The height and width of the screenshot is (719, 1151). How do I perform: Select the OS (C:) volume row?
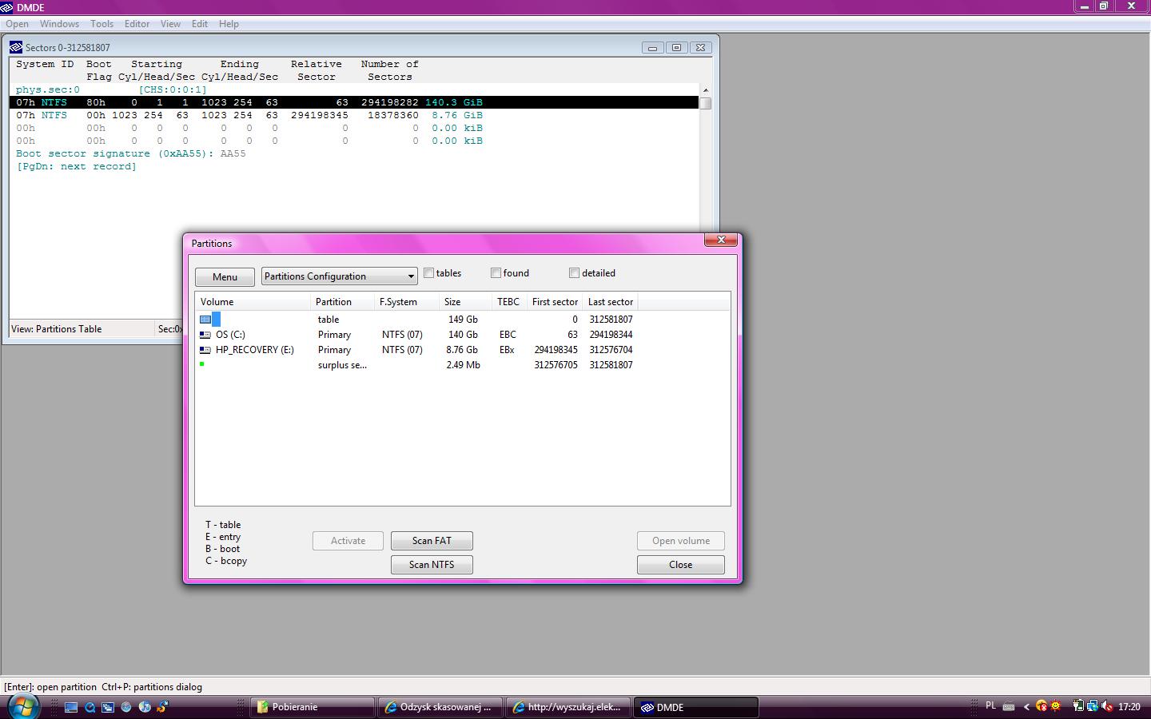[416, 335]
